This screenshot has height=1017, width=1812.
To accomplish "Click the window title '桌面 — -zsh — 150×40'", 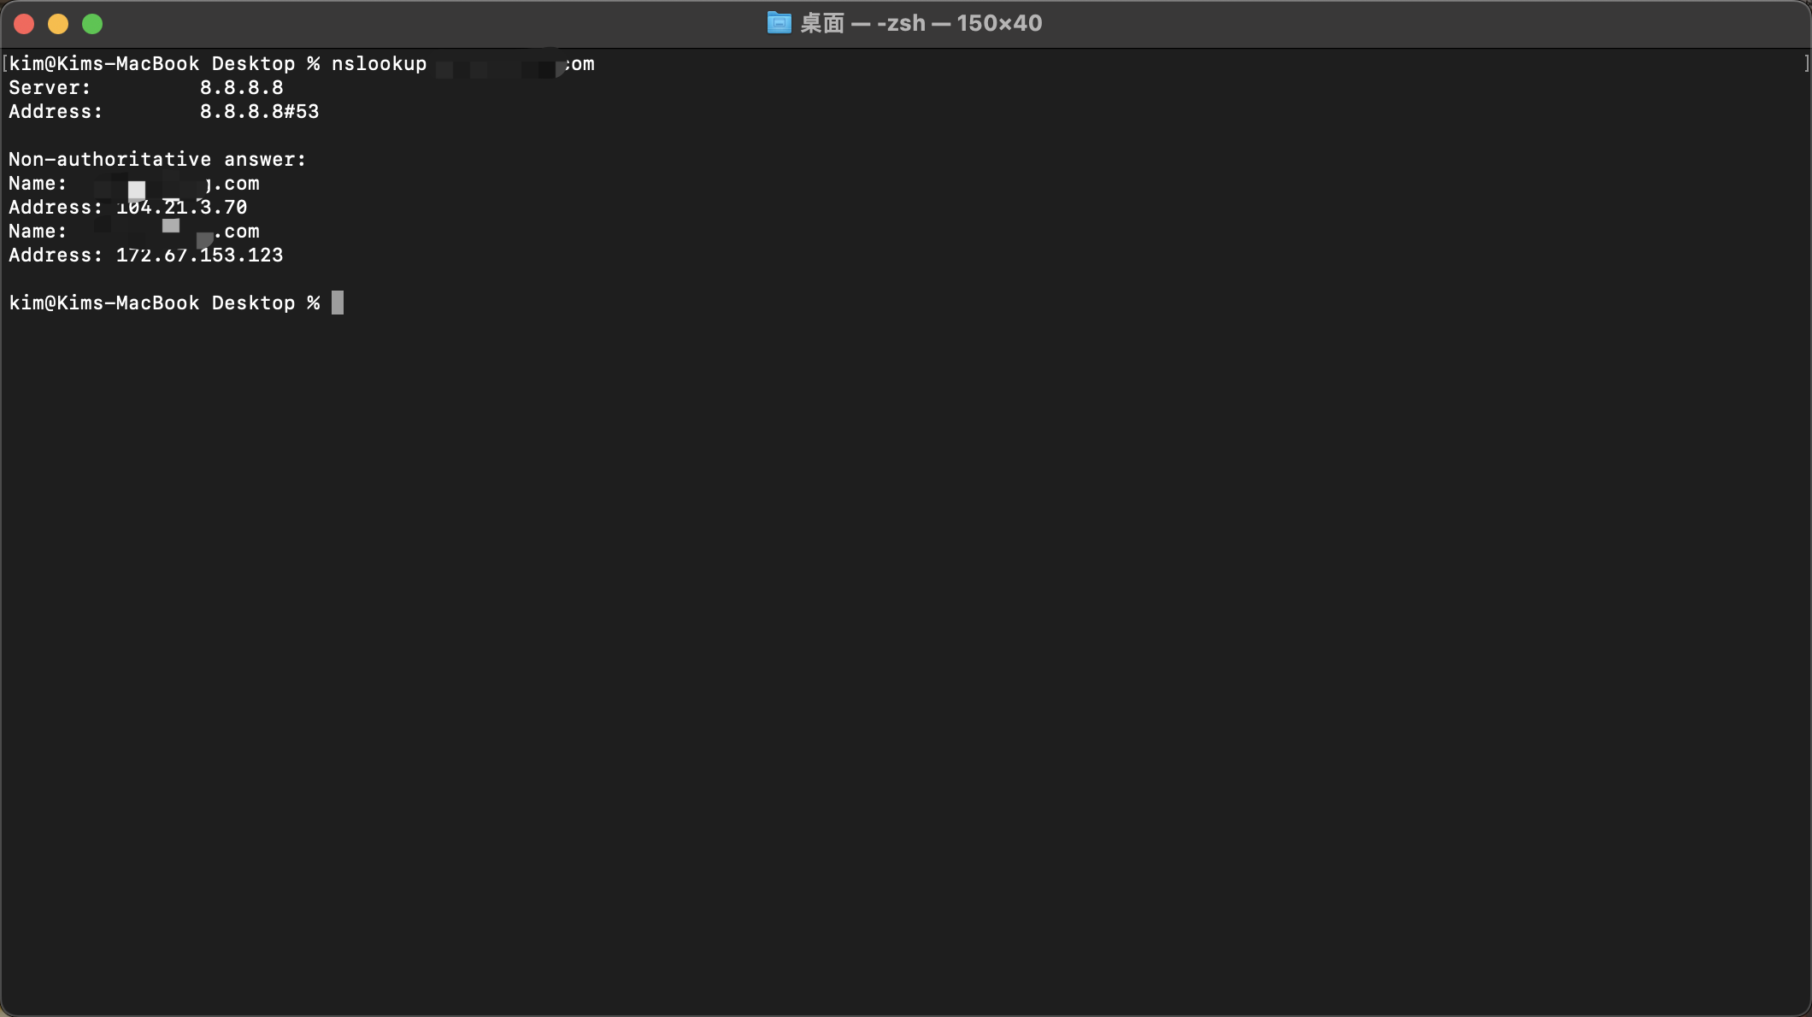I will coord(921,23).
